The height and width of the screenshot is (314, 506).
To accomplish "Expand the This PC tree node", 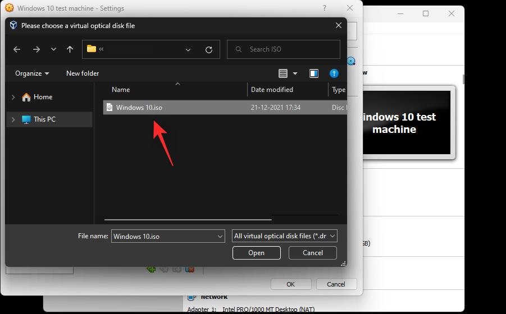I will (13, 119).
